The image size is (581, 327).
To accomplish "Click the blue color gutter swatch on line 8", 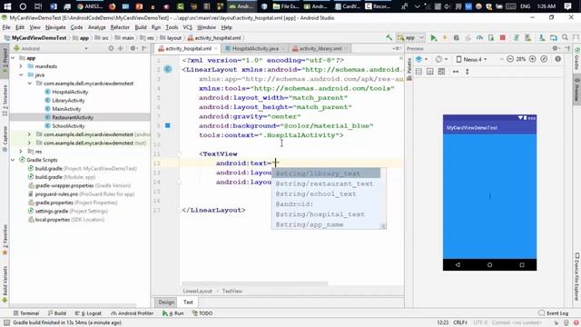I will coord(167,125).
